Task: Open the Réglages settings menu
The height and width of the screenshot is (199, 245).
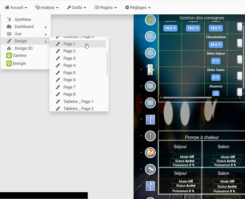Action: point(137,8)
